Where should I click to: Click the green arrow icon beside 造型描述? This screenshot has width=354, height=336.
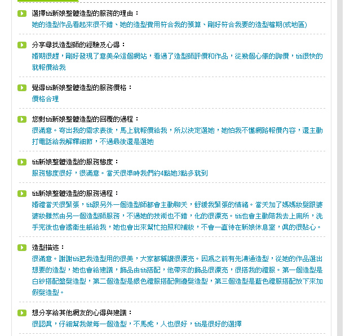point(22,248)
